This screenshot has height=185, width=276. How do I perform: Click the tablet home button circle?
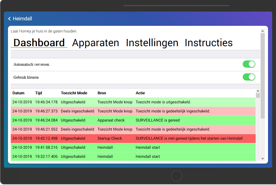pyautogui.click(x=177, y=176)
